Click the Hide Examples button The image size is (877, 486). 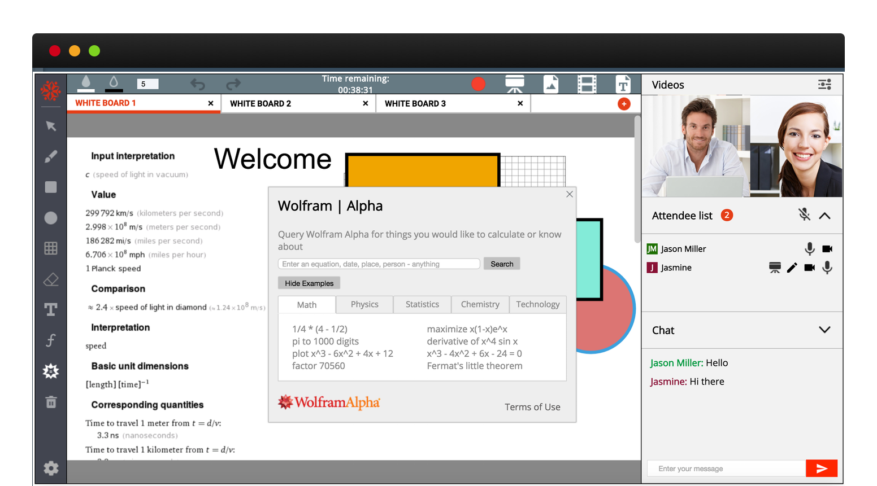(x=309, y=283)
